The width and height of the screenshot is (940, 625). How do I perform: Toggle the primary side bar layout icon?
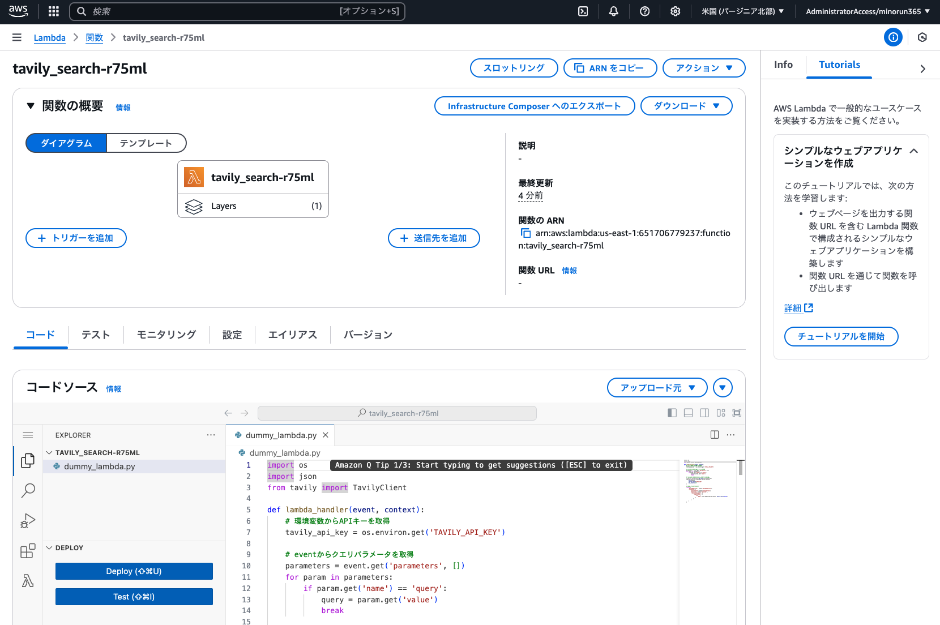click(x=672, y=413)
